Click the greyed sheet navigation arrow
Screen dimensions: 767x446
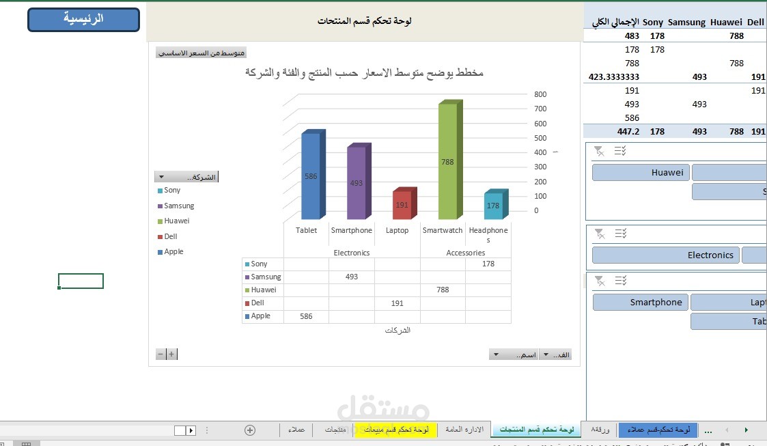[727, 430]
